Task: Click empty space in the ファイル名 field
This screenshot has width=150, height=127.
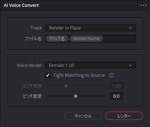Action: point(119,39)
